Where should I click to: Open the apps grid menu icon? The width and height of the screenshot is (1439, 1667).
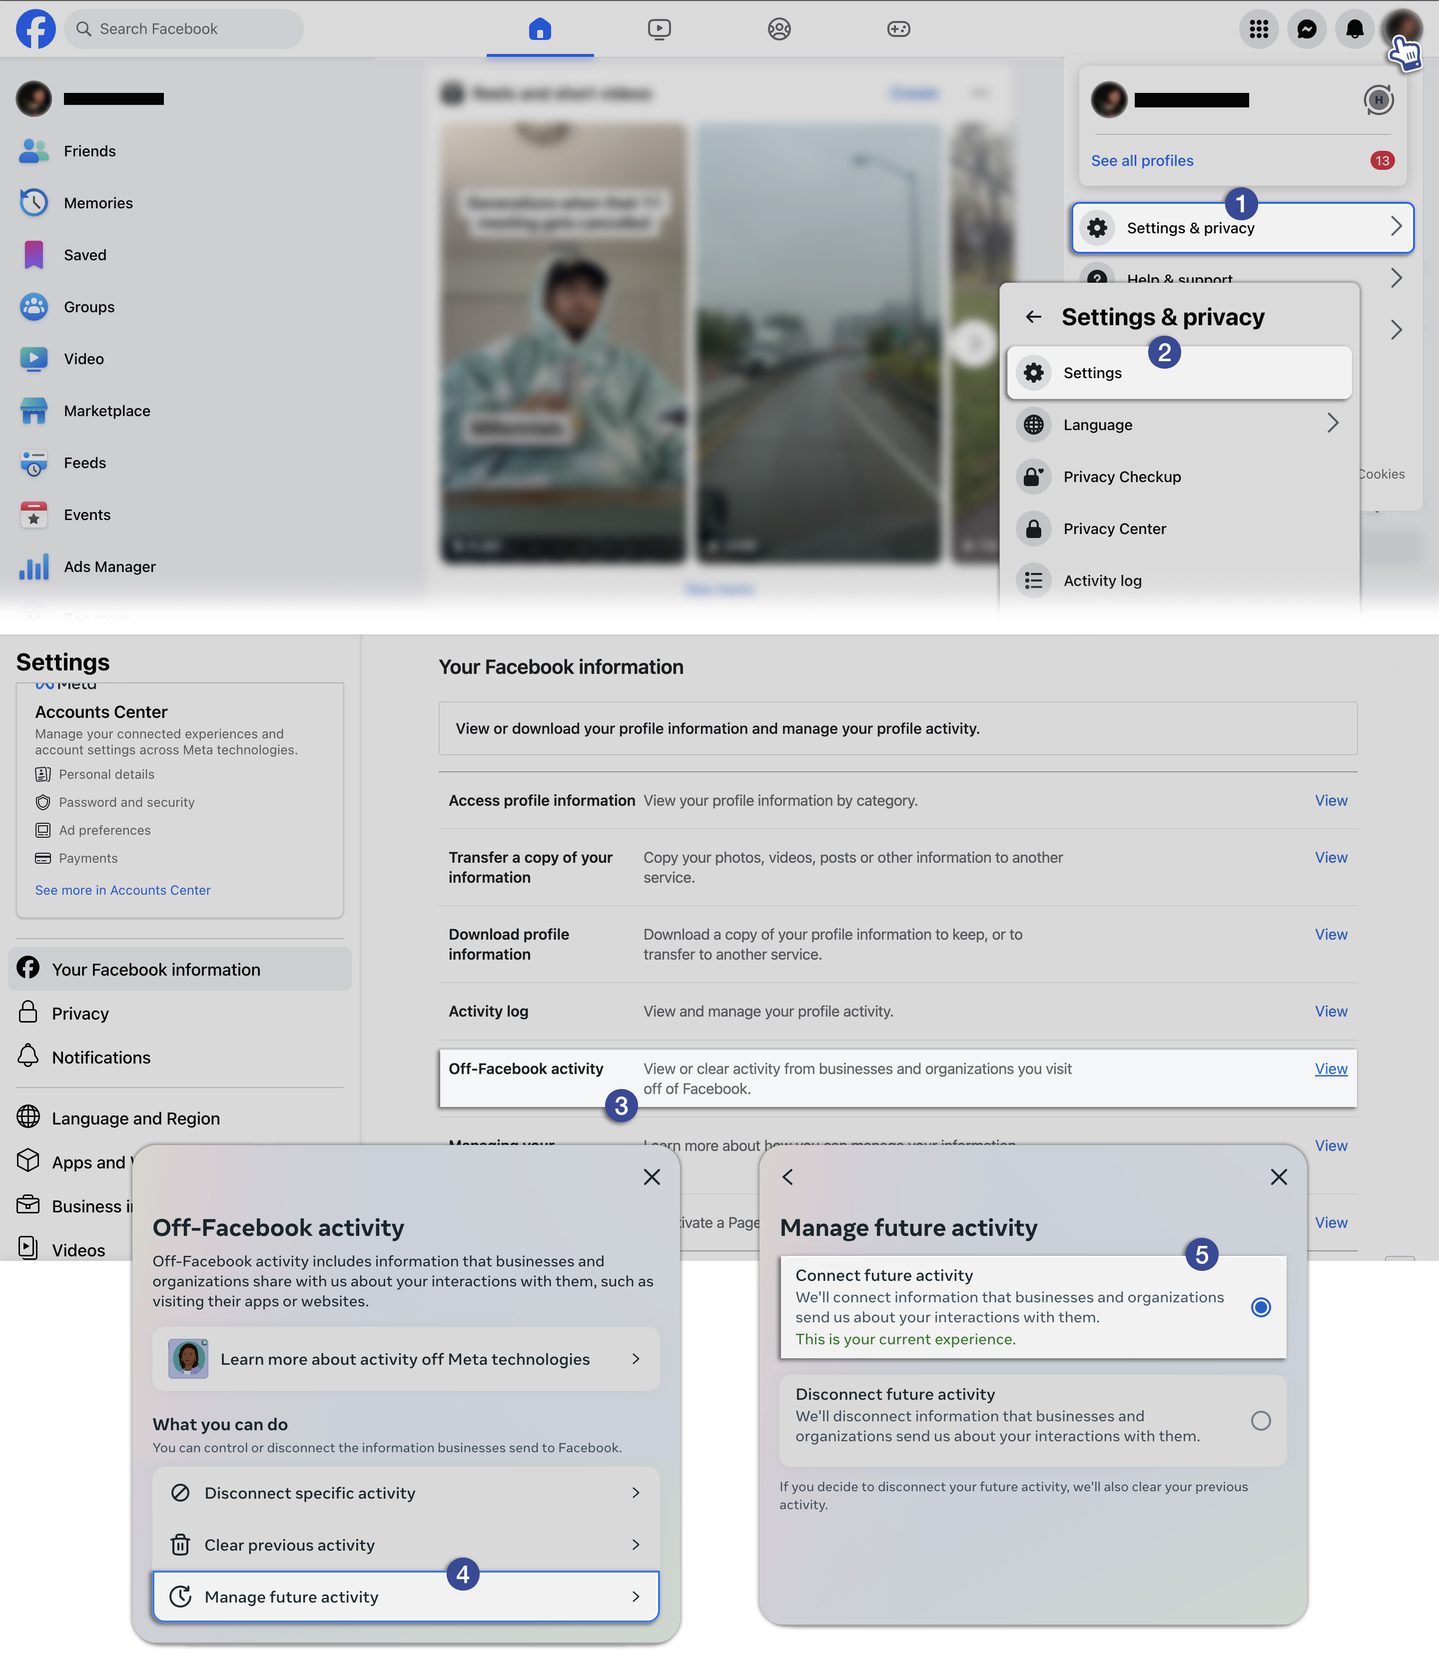(1259, 29)
